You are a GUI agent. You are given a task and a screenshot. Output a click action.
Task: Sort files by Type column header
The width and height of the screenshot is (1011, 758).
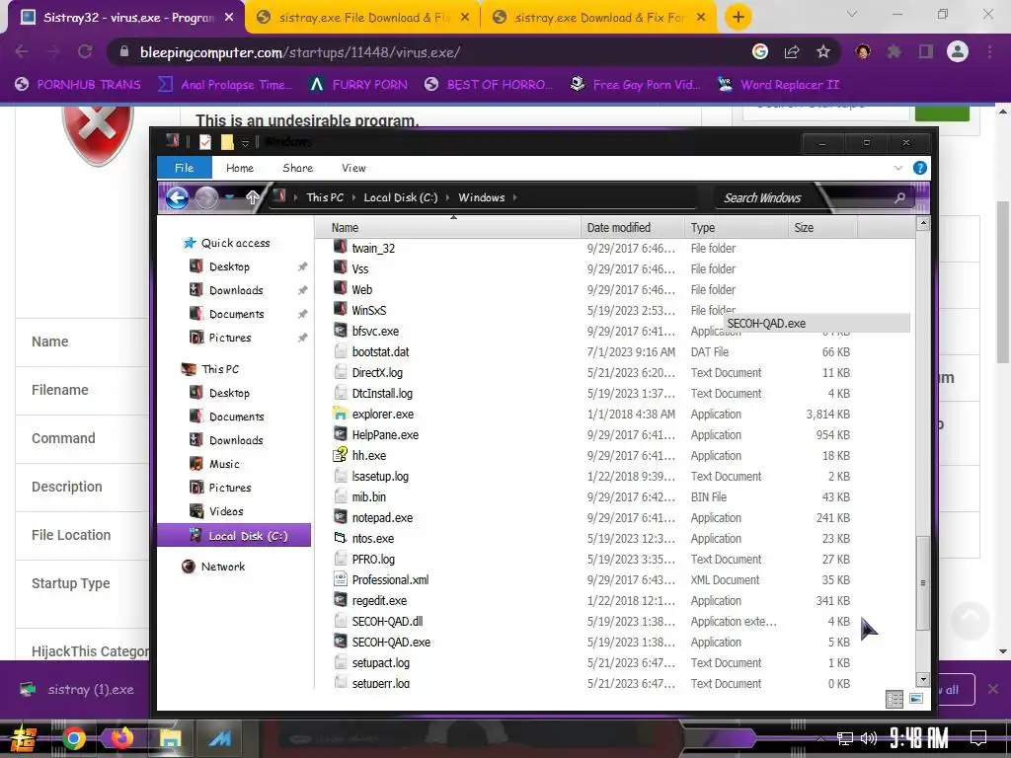[736, 228]
